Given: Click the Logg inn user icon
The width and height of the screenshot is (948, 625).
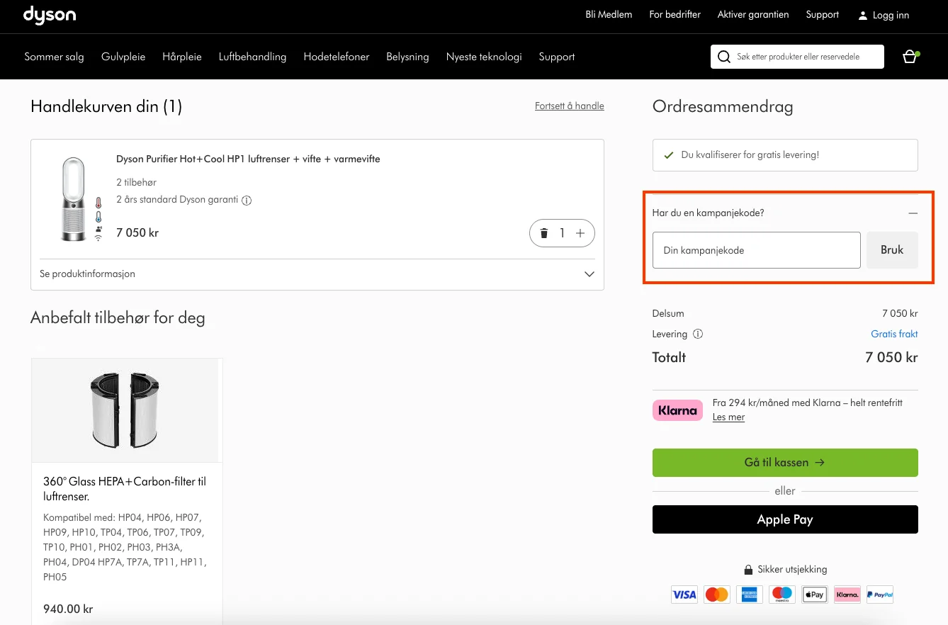Looking at the screenshot, I should 862,15.
